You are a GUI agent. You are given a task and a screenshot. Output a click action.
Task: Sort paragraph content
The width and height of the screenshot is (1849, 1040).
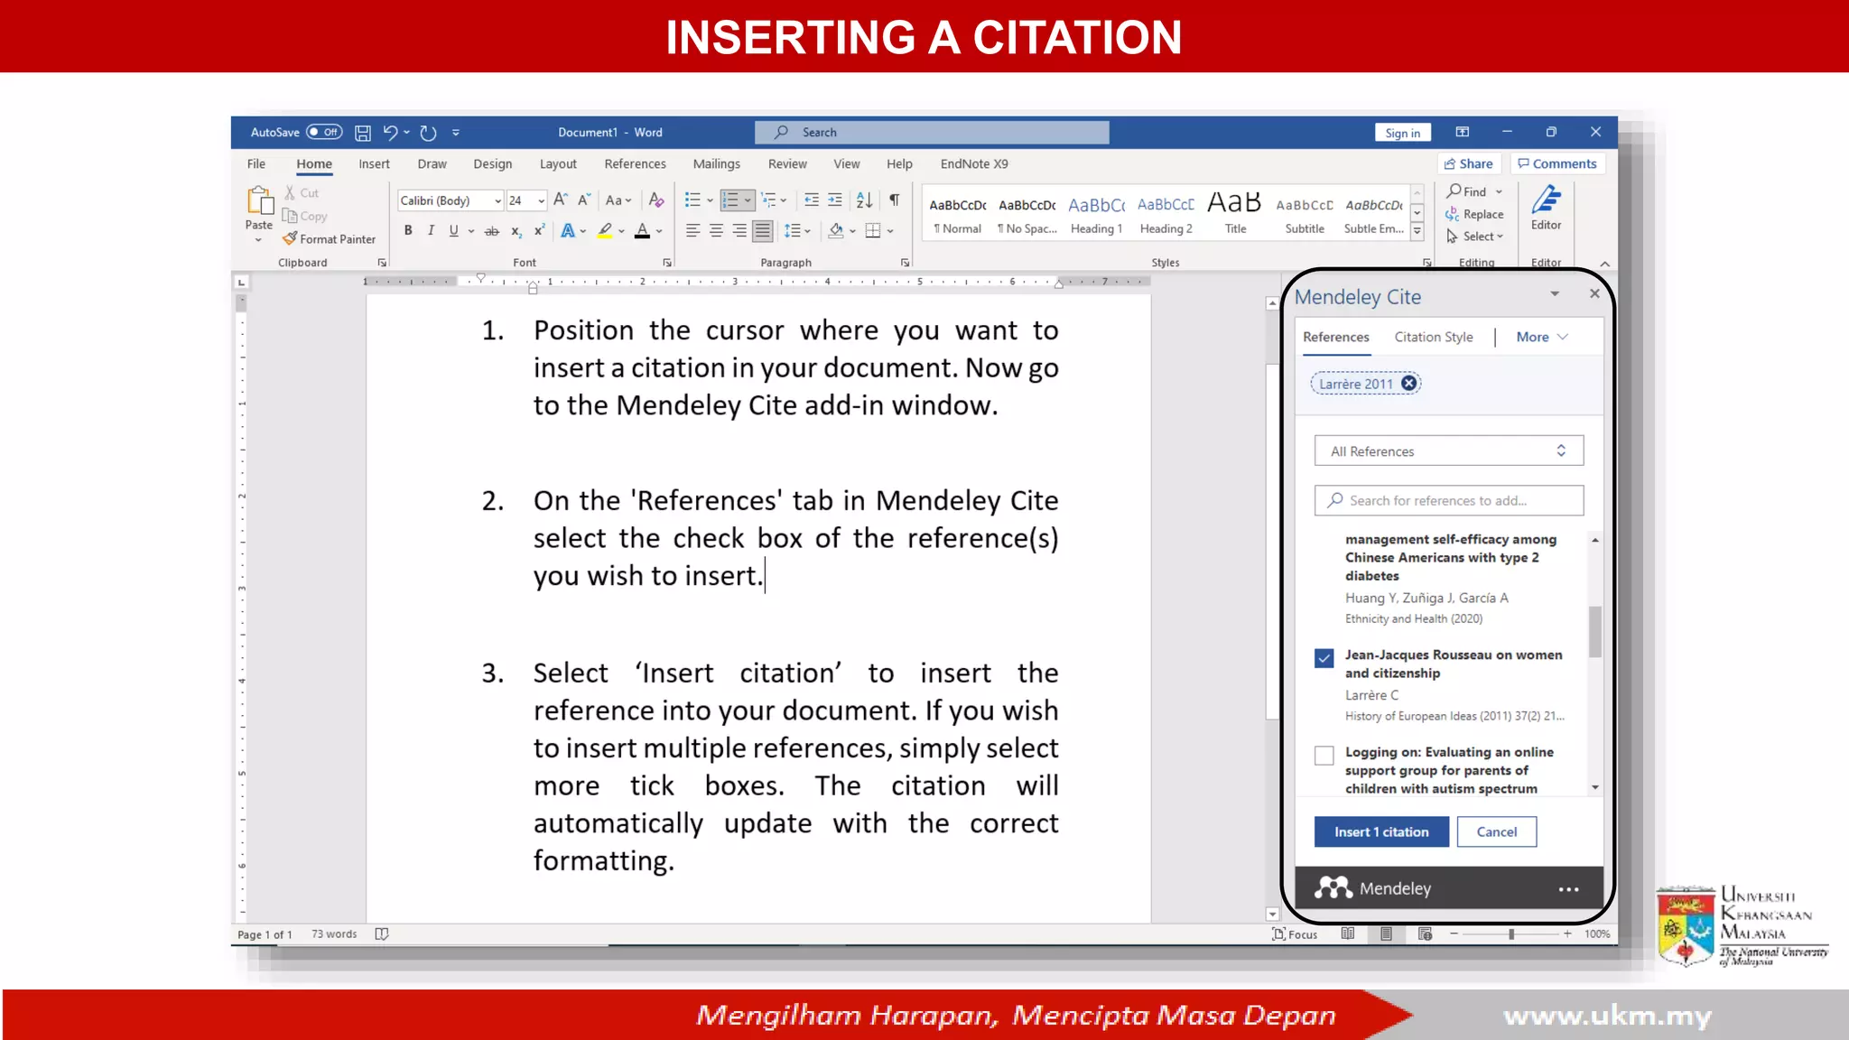864,200
